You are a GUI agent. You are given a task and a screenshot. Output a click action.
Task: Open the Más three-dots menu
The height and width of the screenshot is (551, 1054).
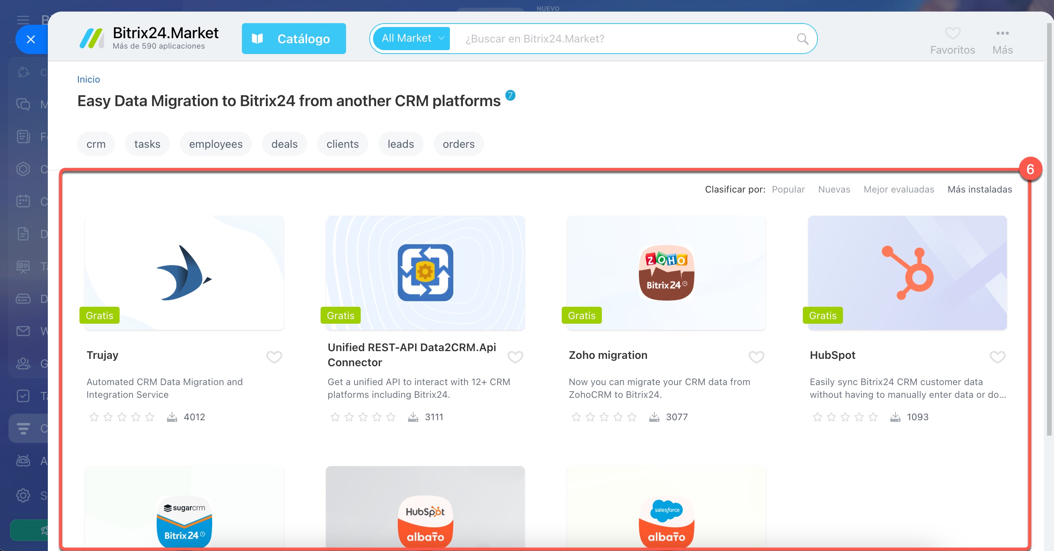click(x=1002, y=33)
